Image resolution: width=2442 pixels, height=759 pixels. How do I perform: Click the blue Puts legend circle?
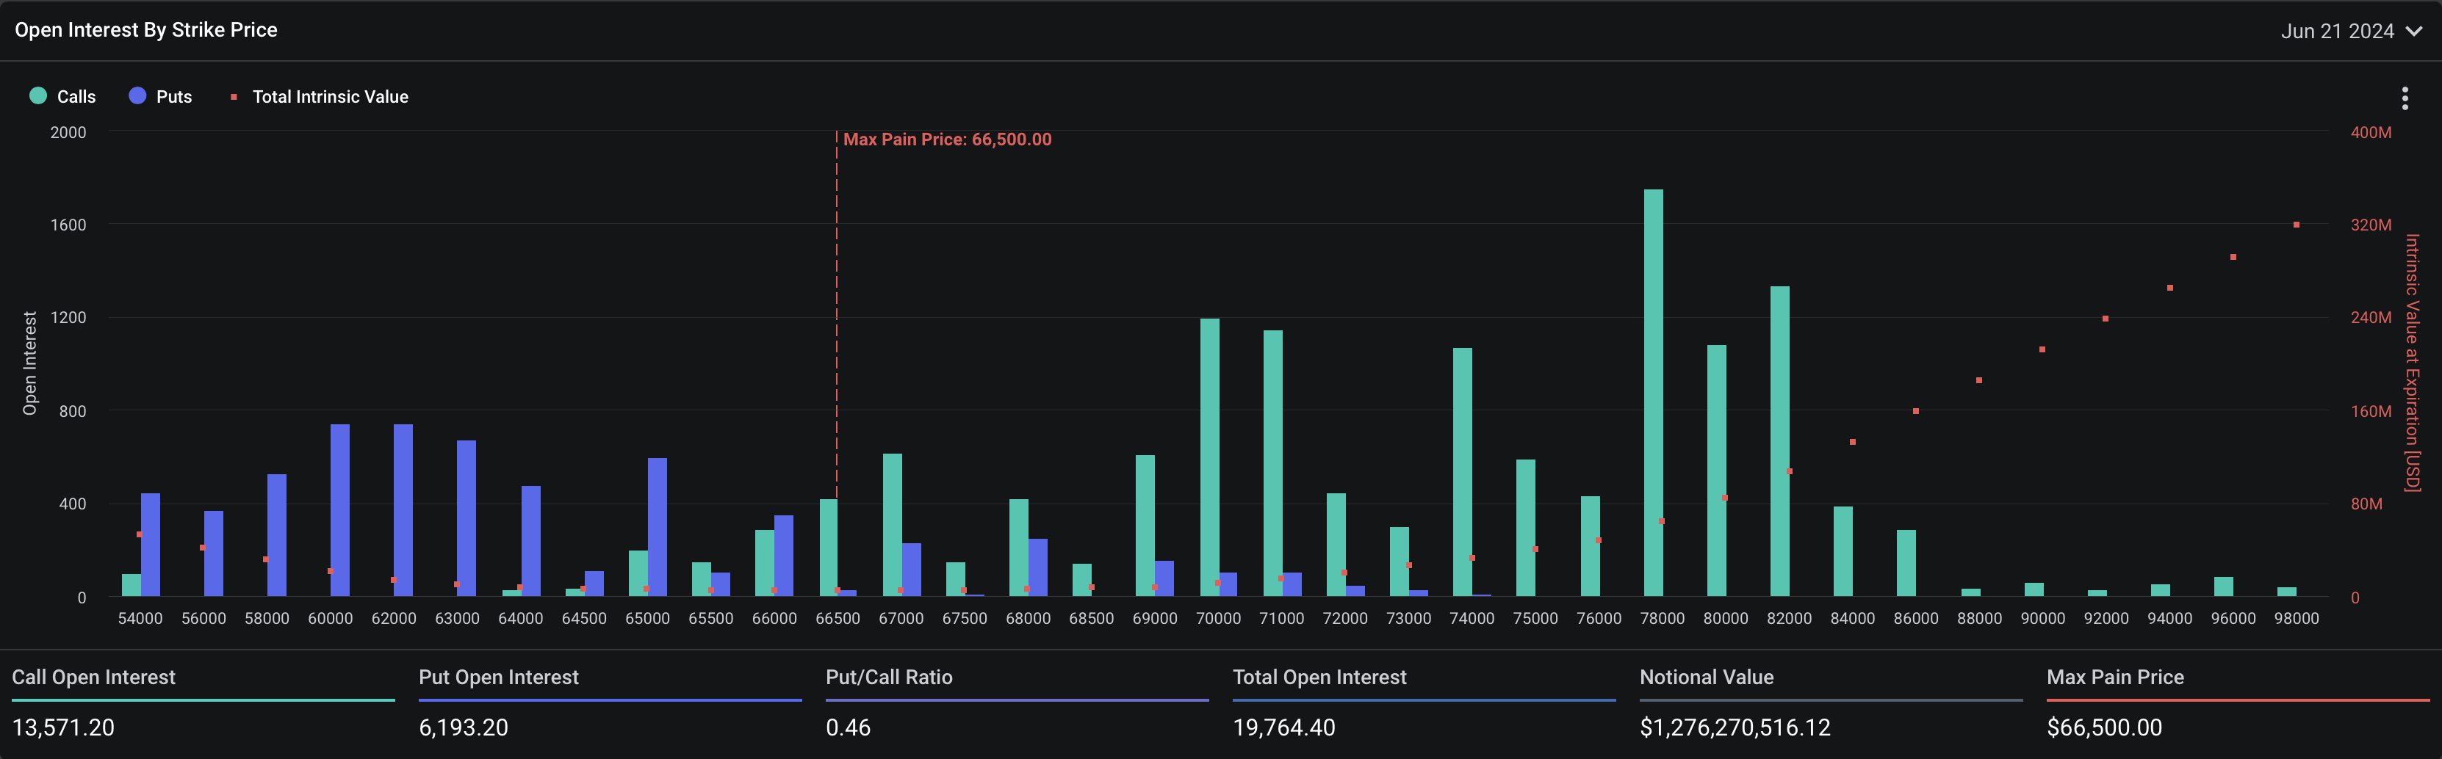pos(137,95)
